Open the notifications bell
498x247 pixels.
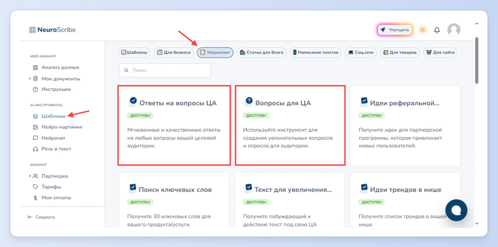coord(437,30)
